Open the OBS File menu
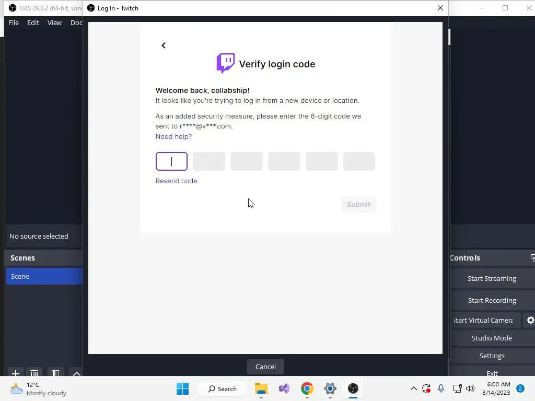535x401 pixels. click(x=14, y=22)
